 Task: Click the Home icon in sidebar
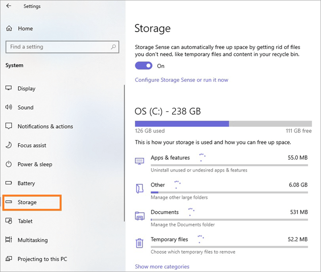tap(9, 29)
